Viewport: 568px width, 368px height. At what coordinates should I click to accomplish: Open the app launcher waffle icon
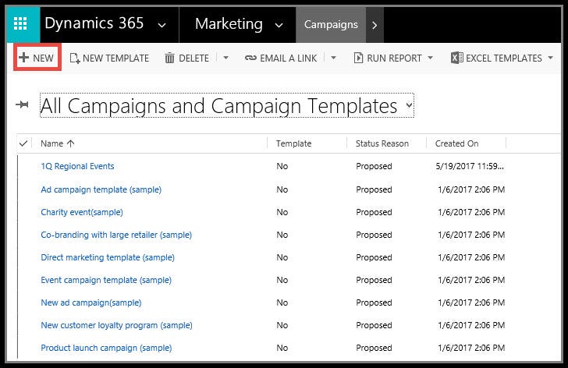point(21,24)
